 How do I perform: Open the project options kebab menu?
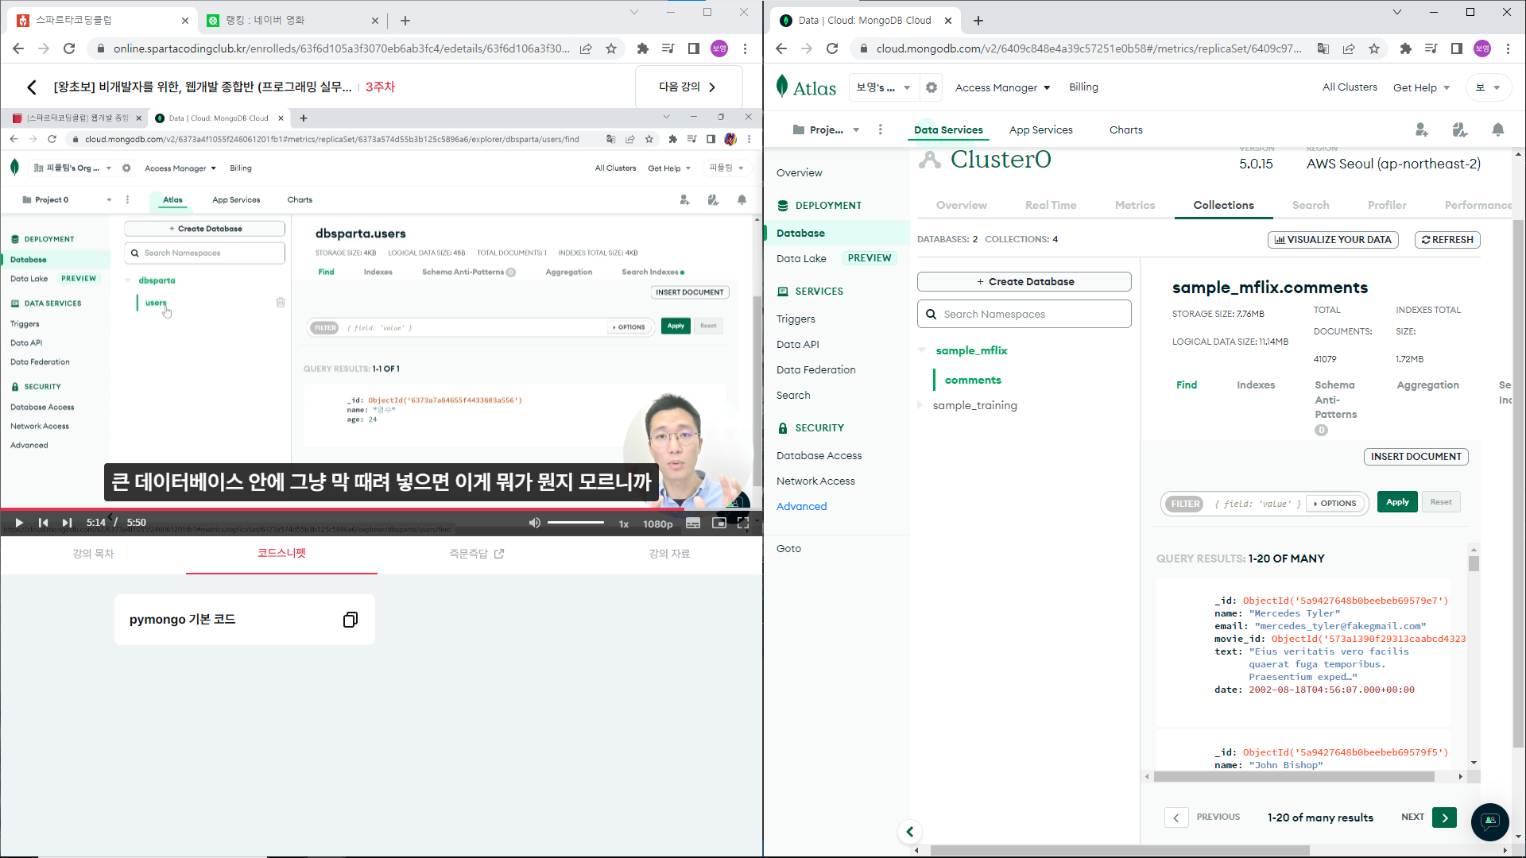[x=880, y=129]
